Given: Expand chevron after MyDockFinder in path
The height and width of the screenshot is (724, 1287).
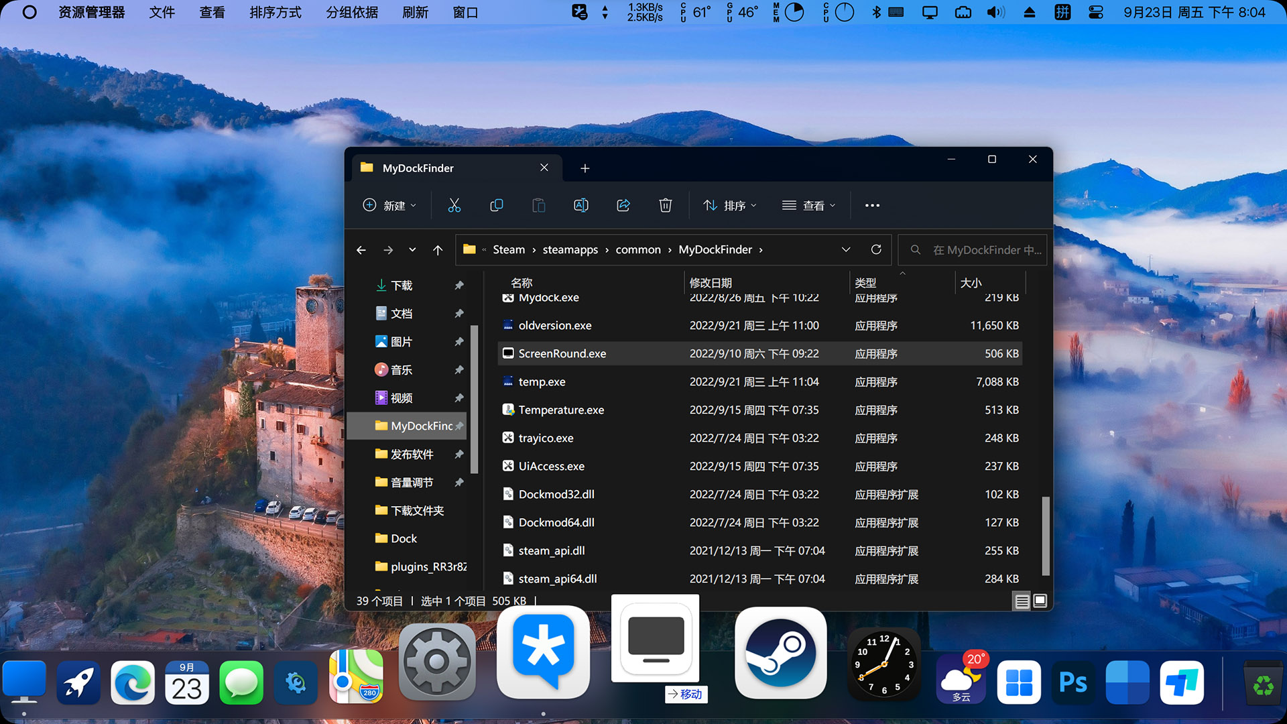Looking at the screenshot, I should 761,250.
